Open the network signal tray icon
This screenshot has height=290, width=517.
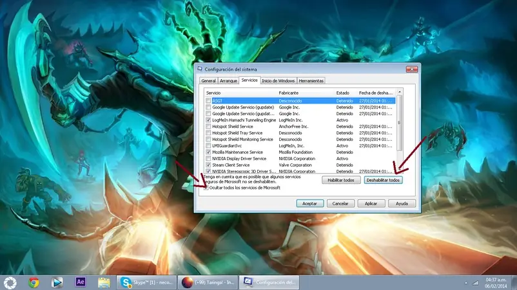click(x=476, y=283)
